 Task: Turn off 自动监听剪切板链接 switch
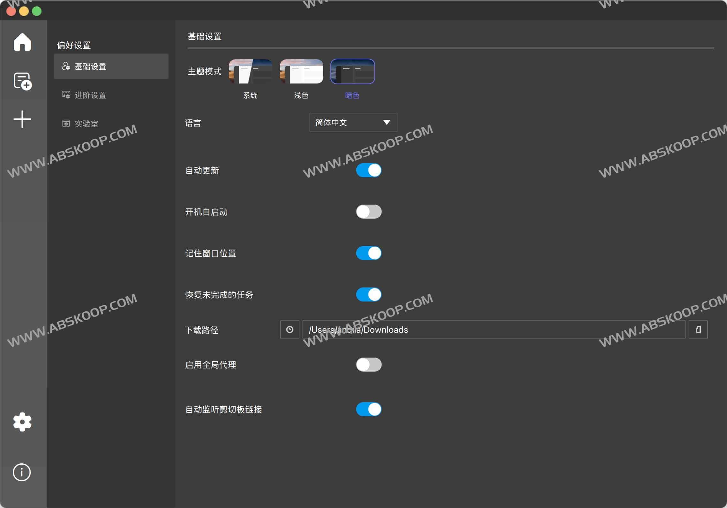[369, 409]
